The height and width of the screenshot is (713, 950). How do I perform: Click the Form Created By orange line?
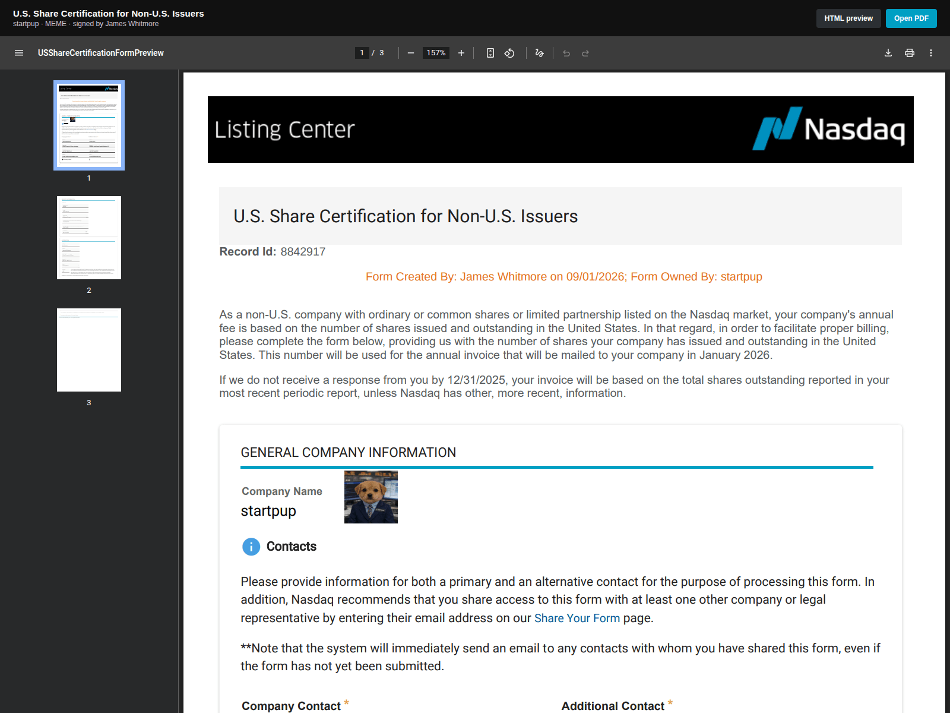pyautogui.click(x=564, y=277)
